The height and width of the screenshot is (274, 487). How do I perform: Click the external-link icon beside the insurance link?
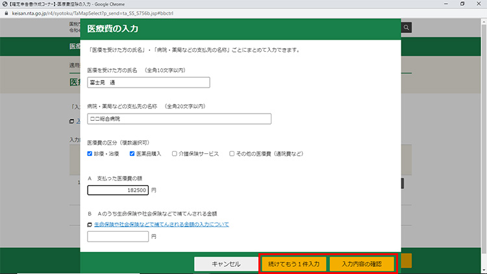tap(90, 225)
